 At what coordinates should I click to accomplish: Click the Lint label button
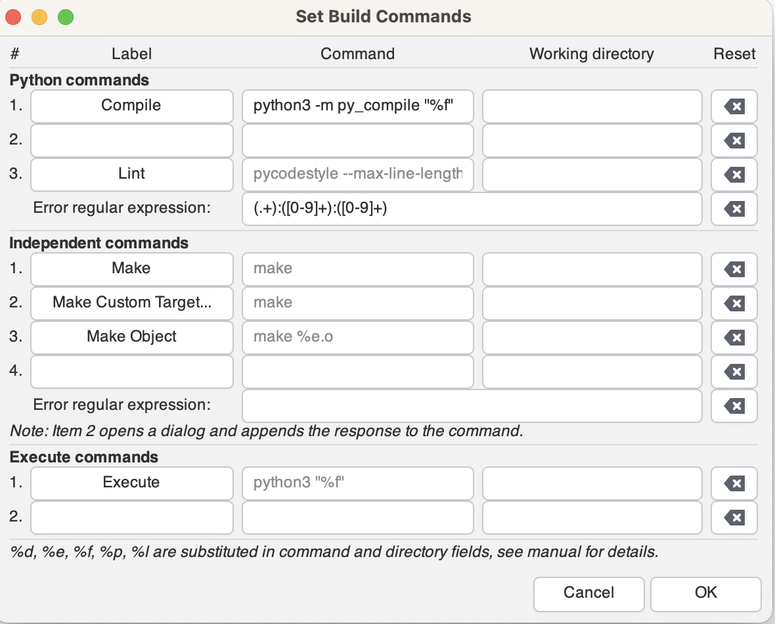click(x=131, y=174)
